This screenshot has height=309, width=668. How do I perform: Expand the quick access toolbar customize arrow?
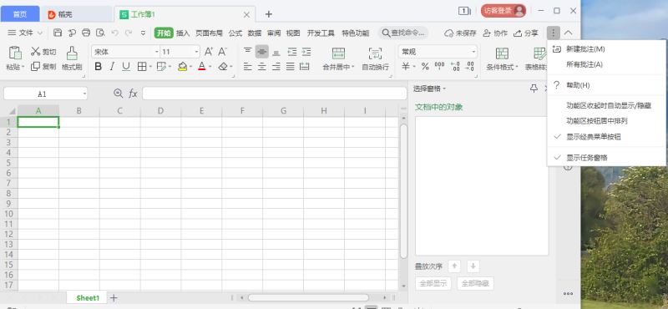[143, 33]
